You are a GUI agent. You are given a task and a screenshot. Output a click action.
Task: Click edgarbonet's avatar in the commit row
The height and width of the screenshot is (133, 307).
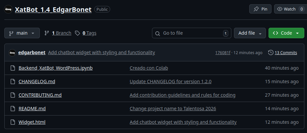click(x=12, y=52)
